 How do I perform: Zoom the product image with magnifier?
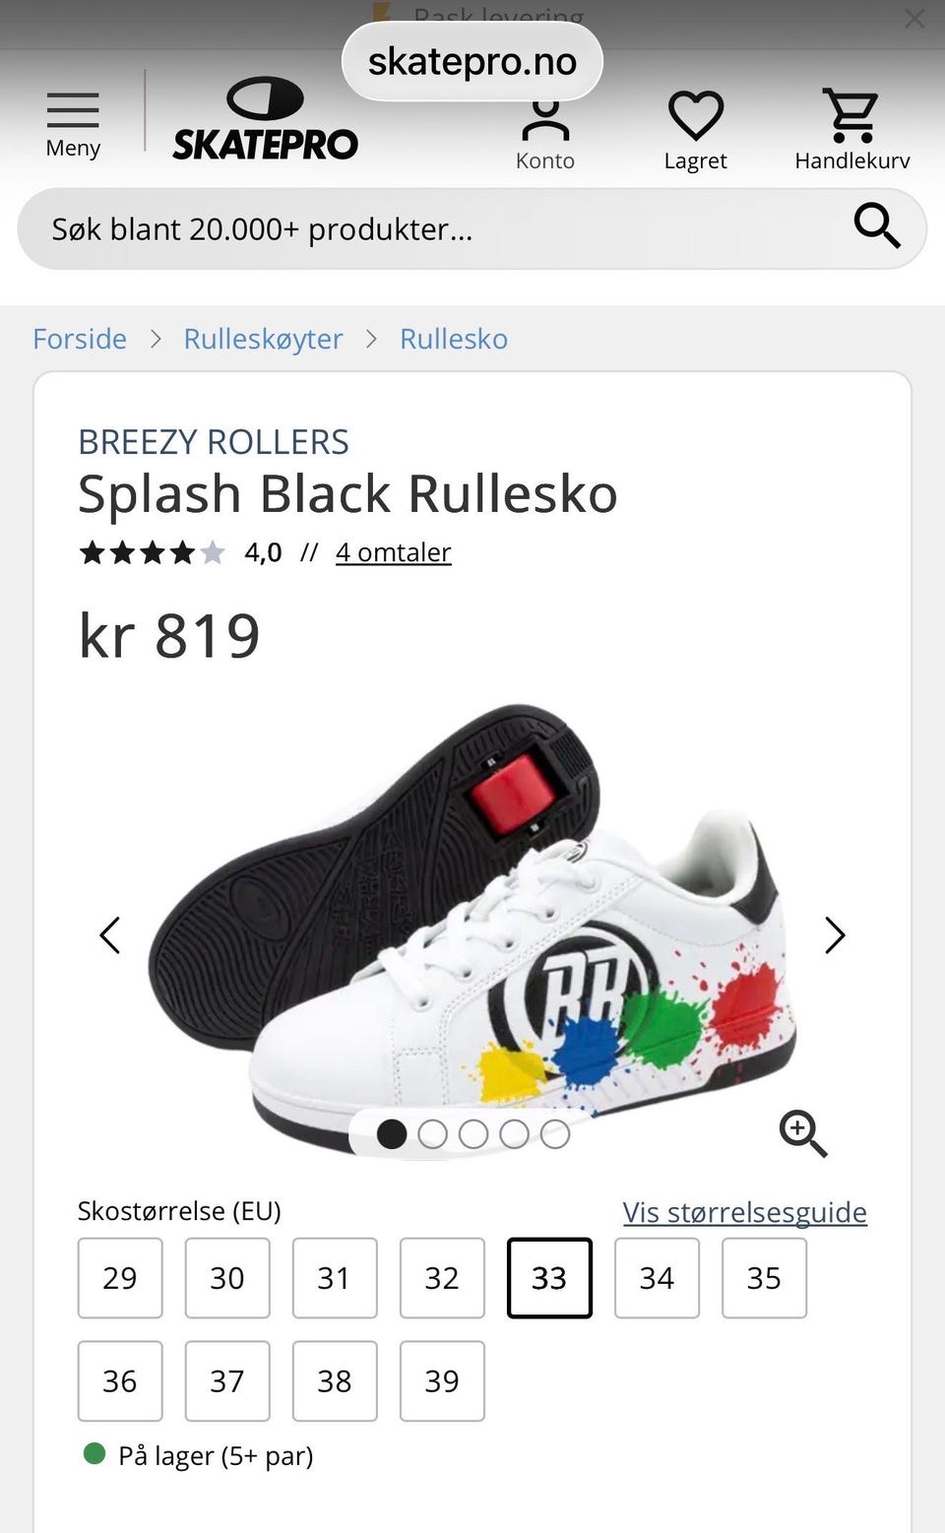click(803, 1133)
